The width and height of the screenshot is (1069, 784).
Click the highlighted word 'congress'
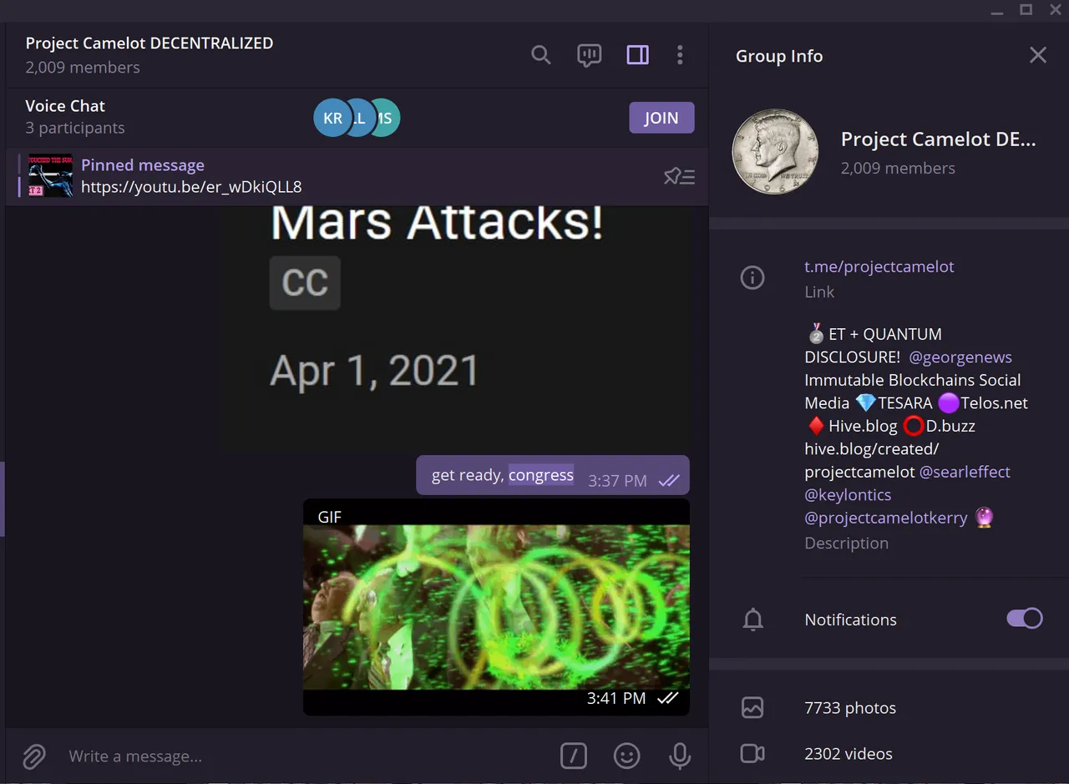point(541,475)
